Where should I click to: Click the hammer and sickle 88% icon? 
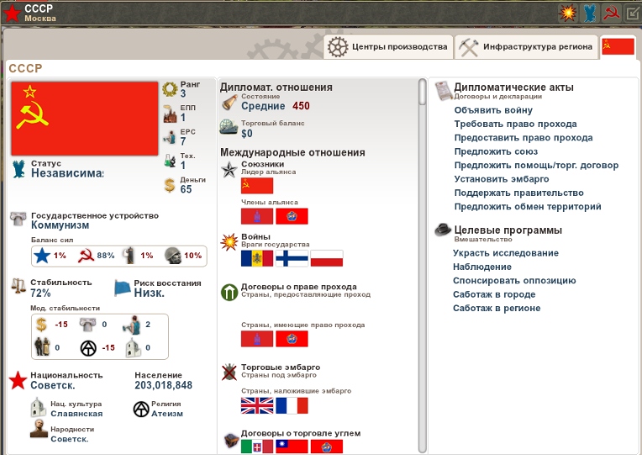point(86,256)
